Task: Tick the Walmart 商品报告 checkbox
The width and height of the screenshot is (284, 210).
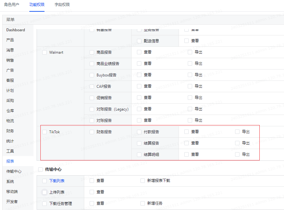Action: pyautogui.click(x=92, y=52)
